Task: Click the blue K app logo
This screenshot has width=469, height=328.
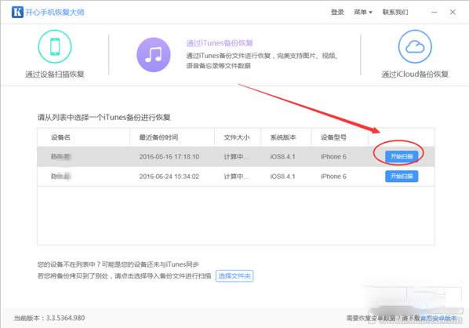Action: (17, 13)
